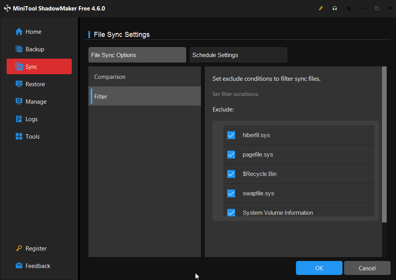Click the Sync arrows icon

tap(19, 66)
